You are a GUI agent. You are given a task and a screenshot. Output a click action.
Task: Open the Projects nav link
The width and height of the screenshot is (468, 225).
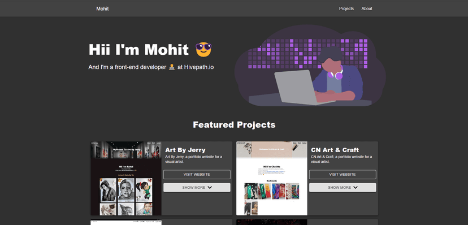pyautogui.click(x=346, y=8)
